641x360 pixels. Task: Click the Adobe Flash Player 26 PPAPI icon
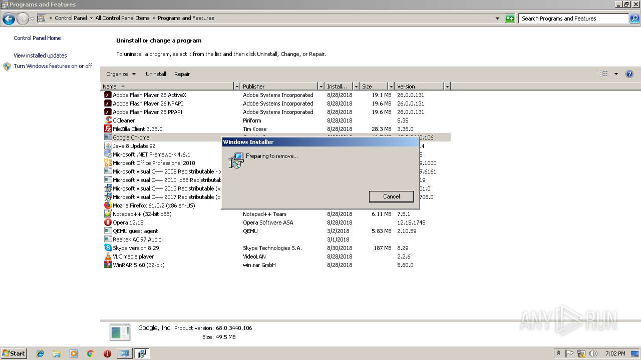(108, 112)
